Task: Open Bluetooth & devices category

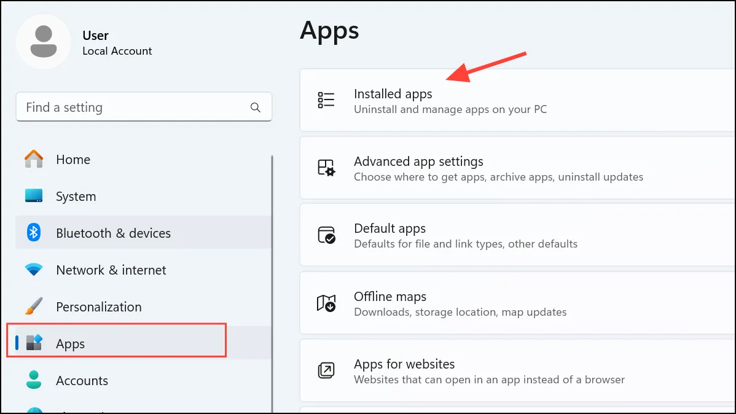Action: 144,232
